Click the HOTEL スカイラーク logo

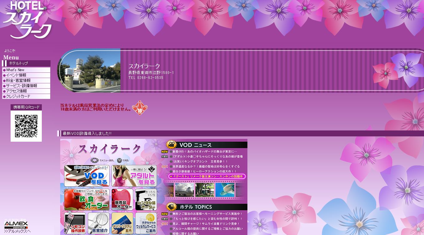27,20
